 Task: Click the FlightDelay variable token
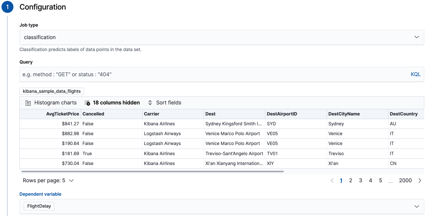pos(39,206)
